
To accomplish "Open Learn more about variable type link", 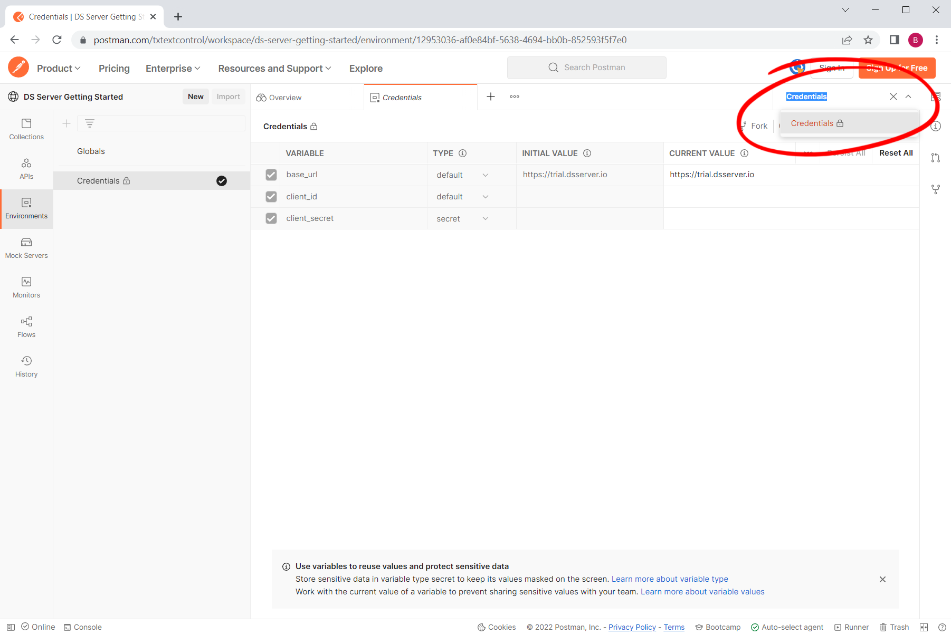I will tap(670, 579).
